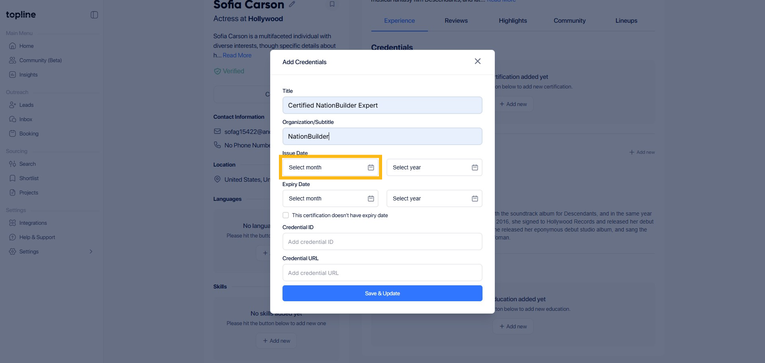Open the Issue Date year selector
This screenshot has width=765, height=363.
tap(434, 167)
